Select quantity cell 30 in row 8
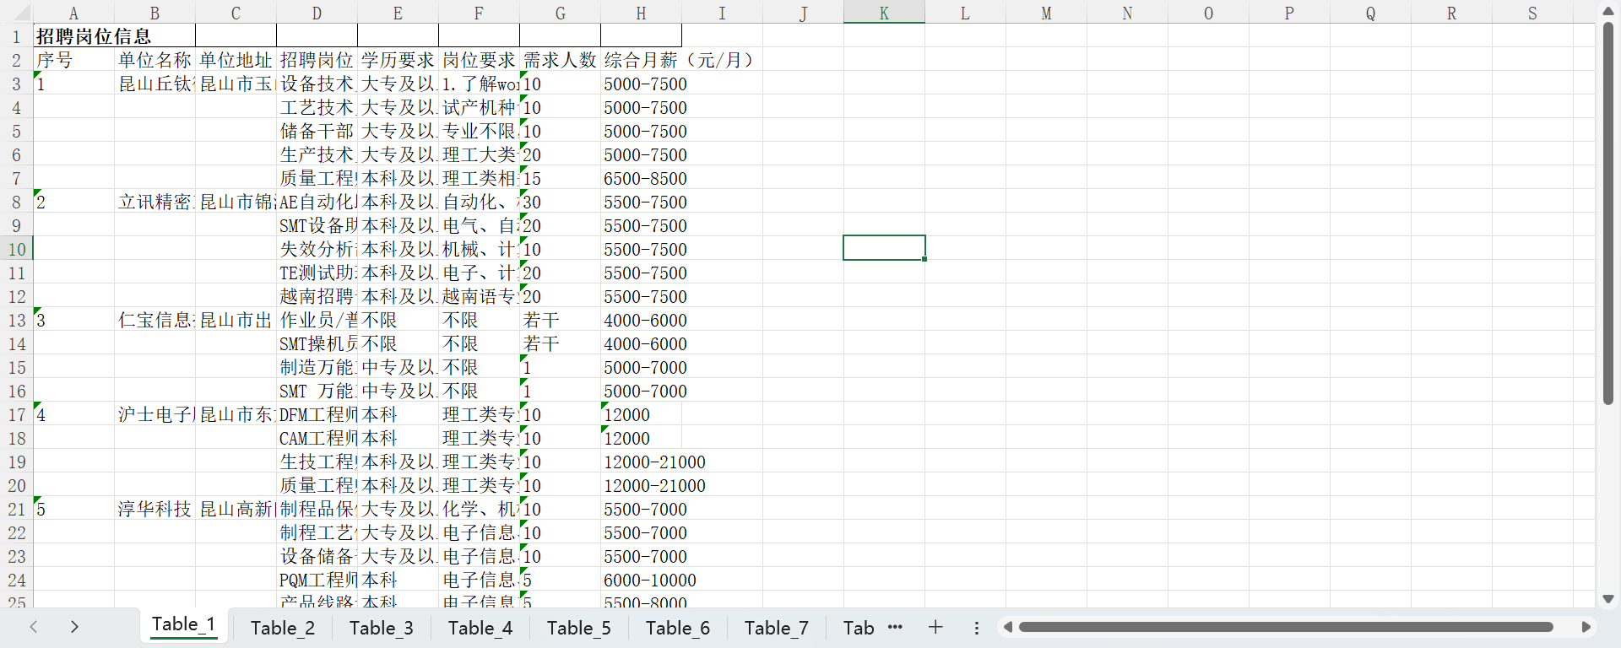The height and width of the screenshot is (648, 1621). click(560, 202)
